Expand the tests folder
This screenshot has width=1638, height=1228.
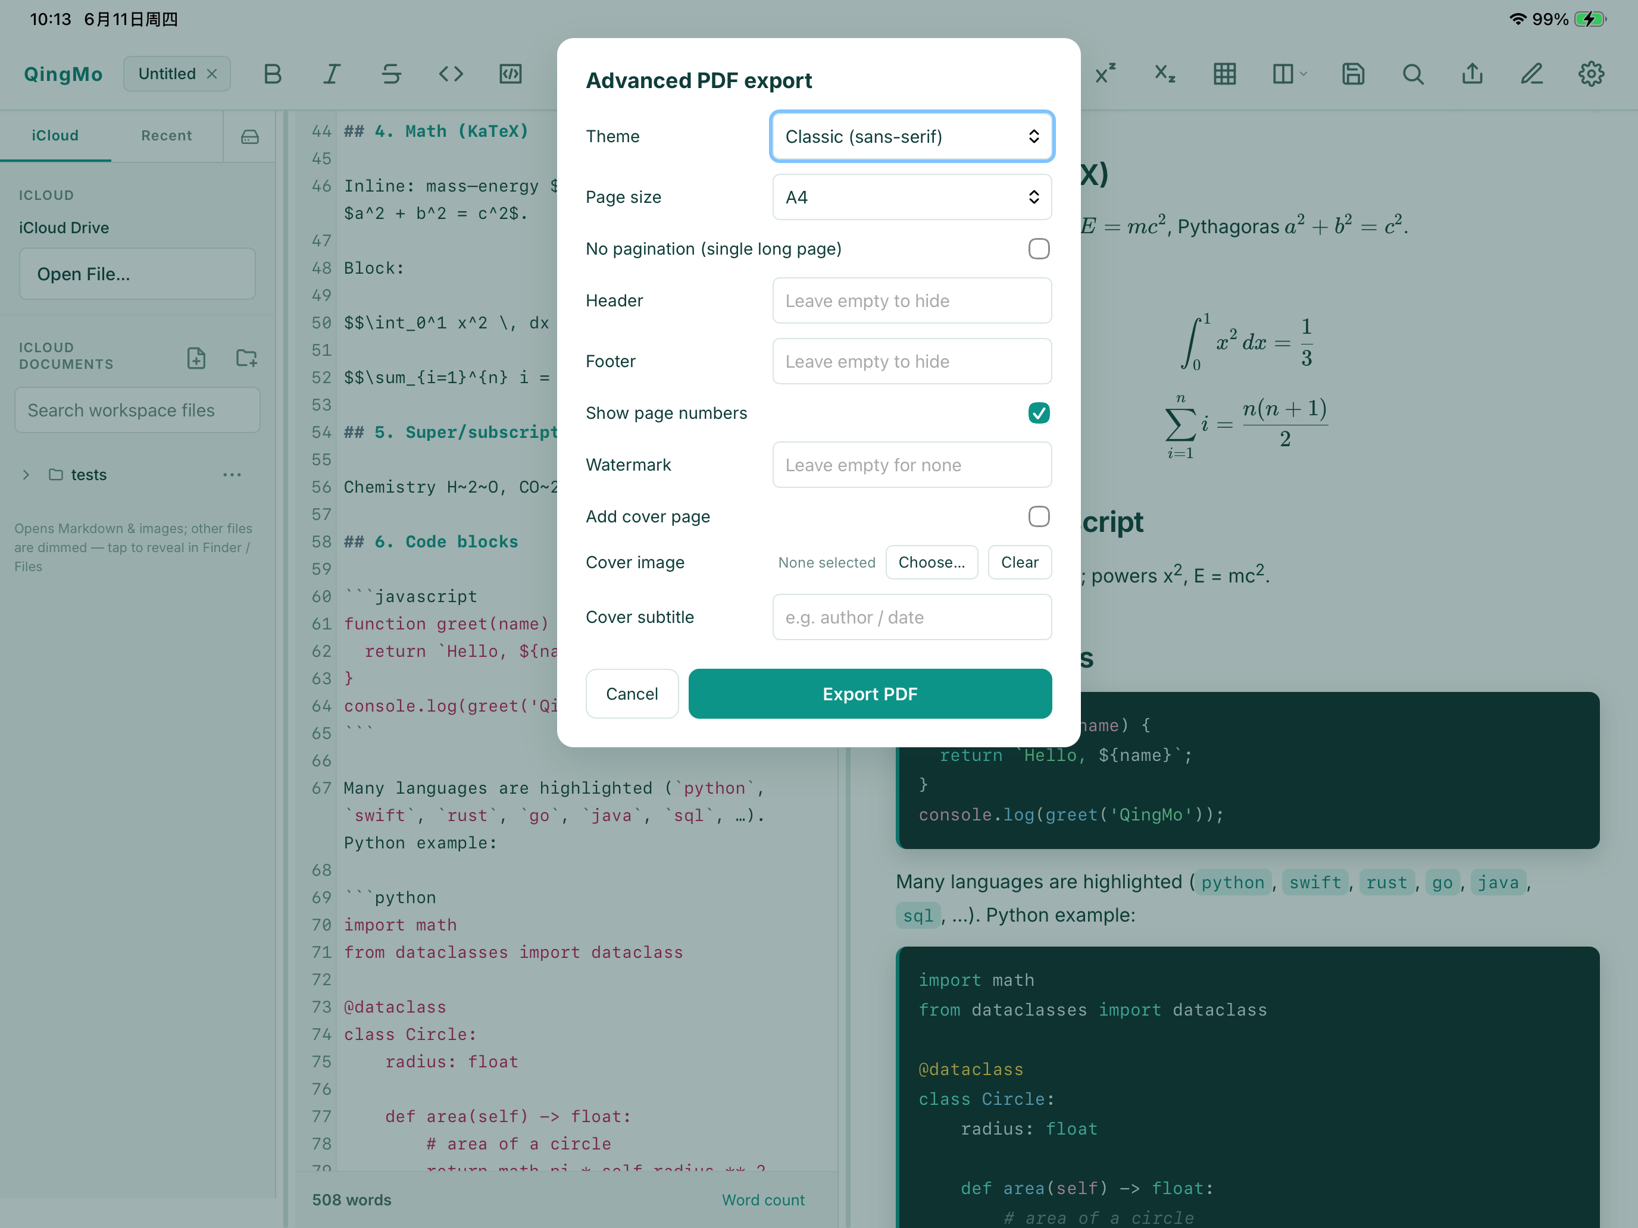pyautogui.click(x=26, y=474)
